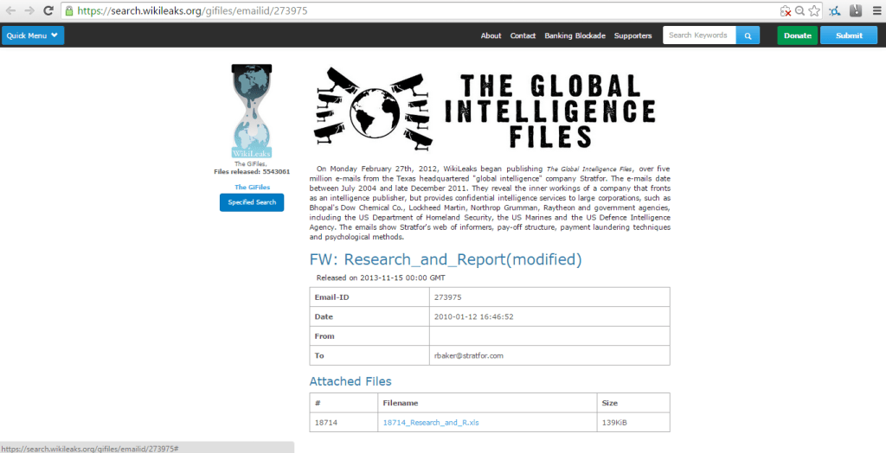This screenshot has width=886, height=453.
Task: Open the Banking Blockade page
Action: pos(575,35)
